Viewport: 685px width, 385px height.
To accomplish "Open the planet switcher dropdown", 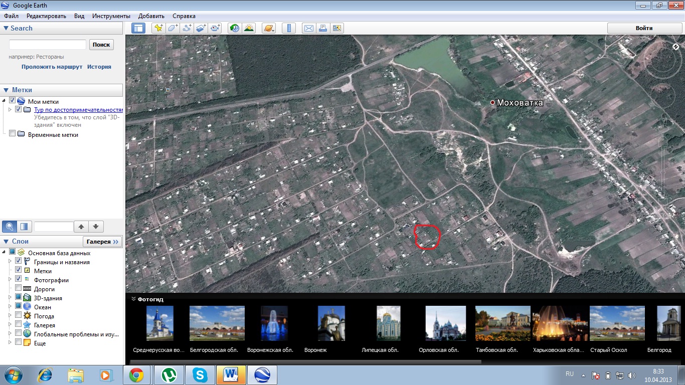I will click(269, 28).
